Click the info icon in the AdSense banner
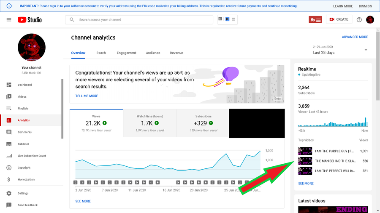This screenshot has width=380, height=213. [x=9, y=6]
